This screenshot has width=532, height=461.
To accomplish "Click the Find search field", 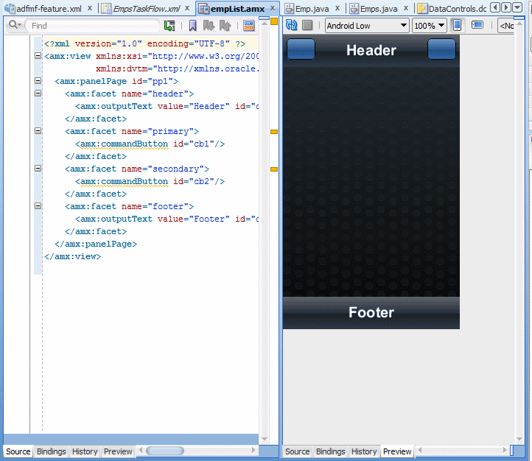I will (x=92, y=26).
